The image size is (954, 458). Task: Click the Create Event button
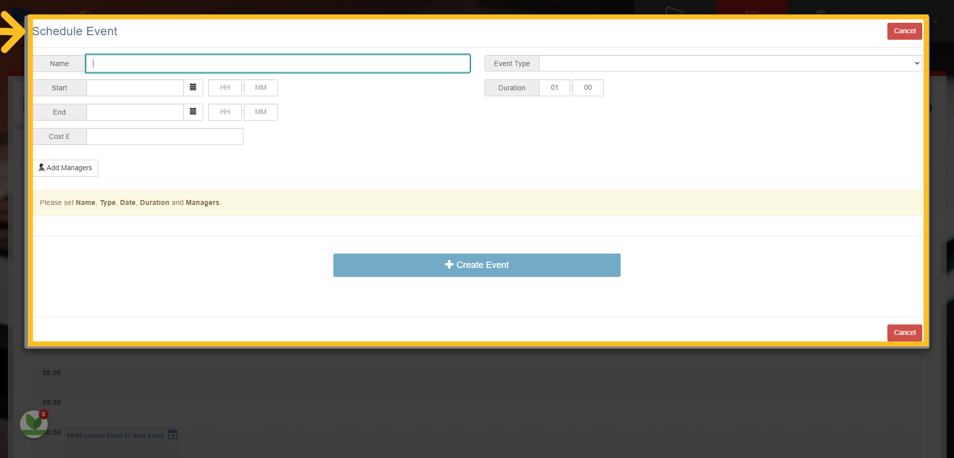477,265
